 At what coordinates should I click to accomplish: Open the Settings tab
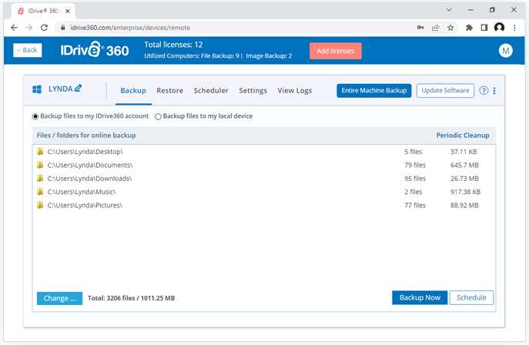[x=253, y=91]
